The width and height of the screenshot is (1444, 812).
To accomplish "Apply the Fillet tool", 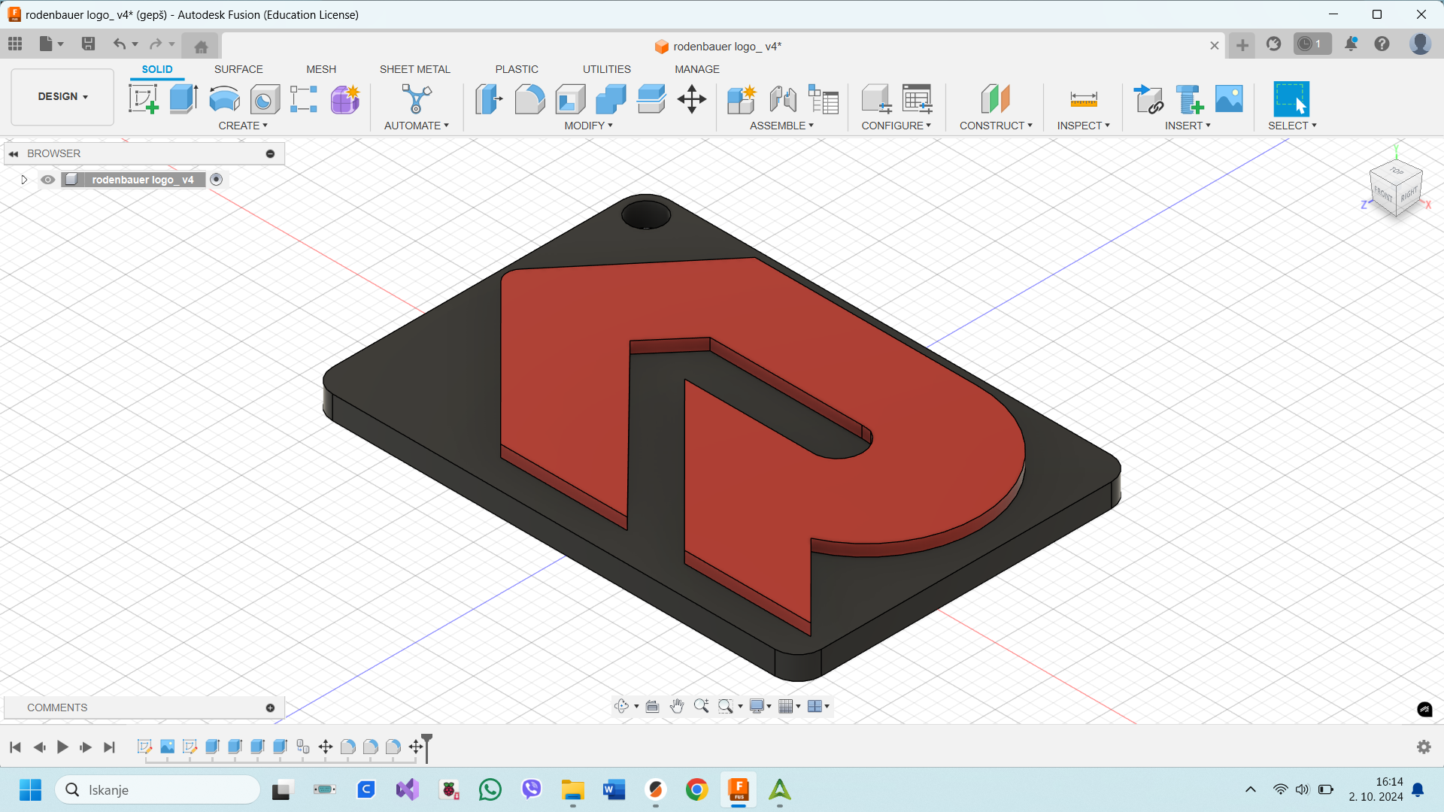I will point(529,99).
